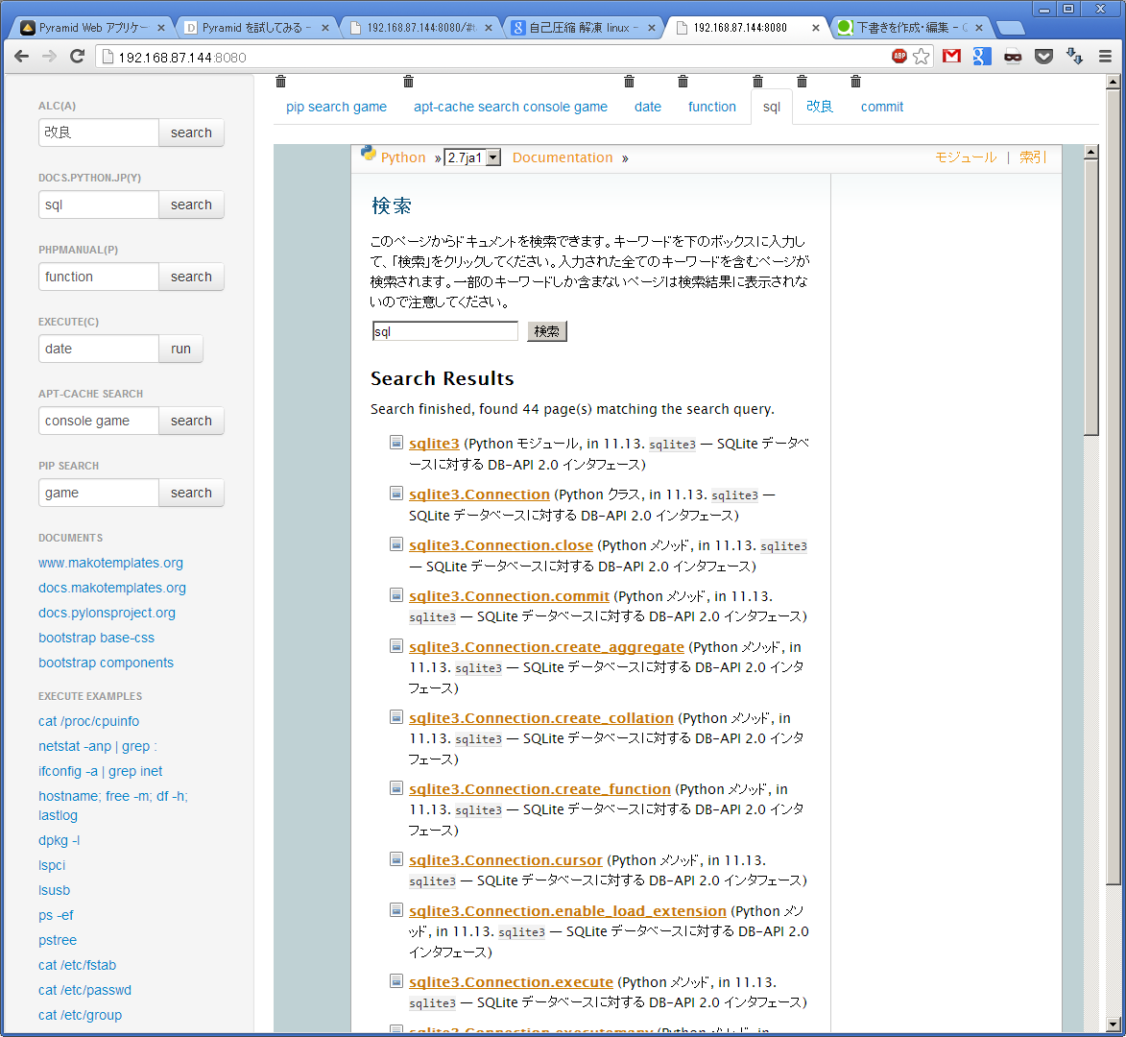
Task: Click the sunglasses extension icon in the toolbar
Action: tap(1013, 56)
